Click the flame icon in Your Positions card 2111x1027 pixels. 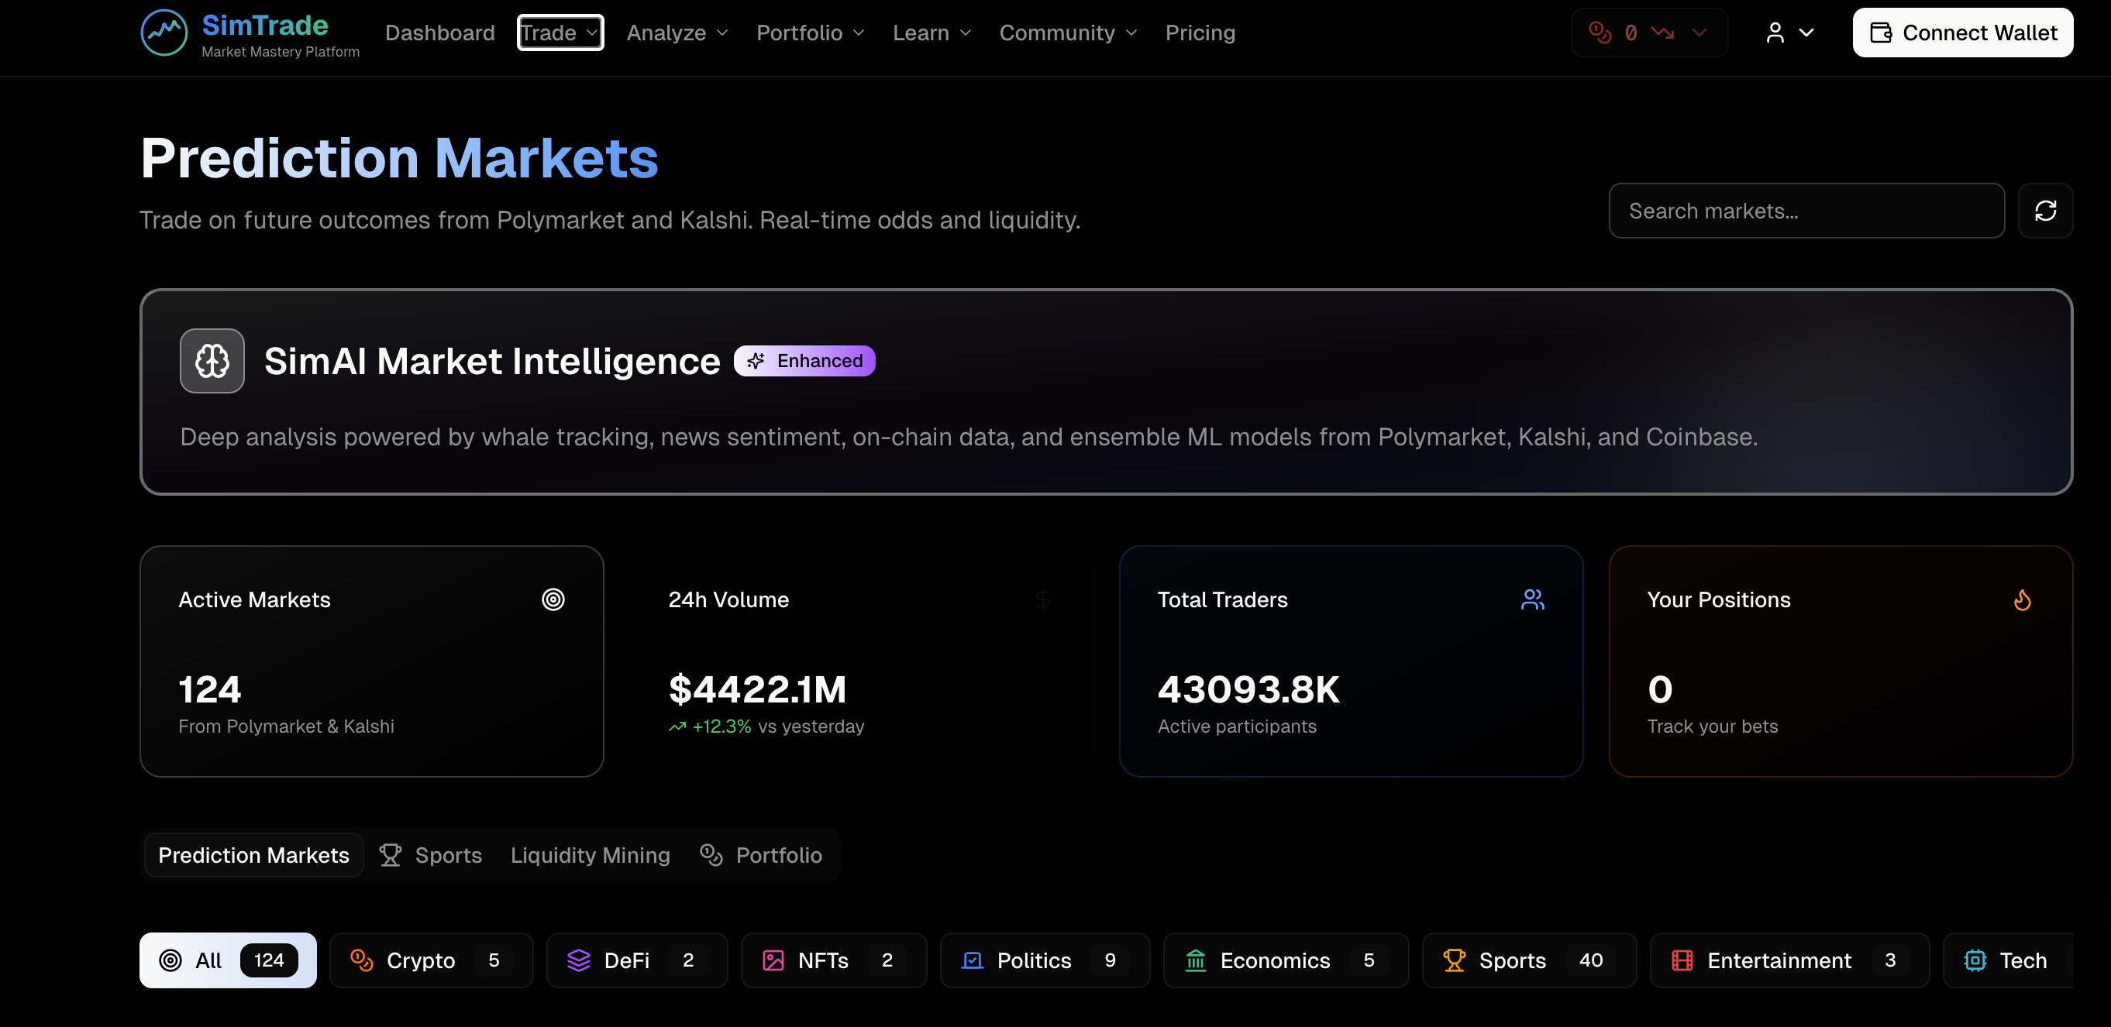click(x=2023, y=600)
